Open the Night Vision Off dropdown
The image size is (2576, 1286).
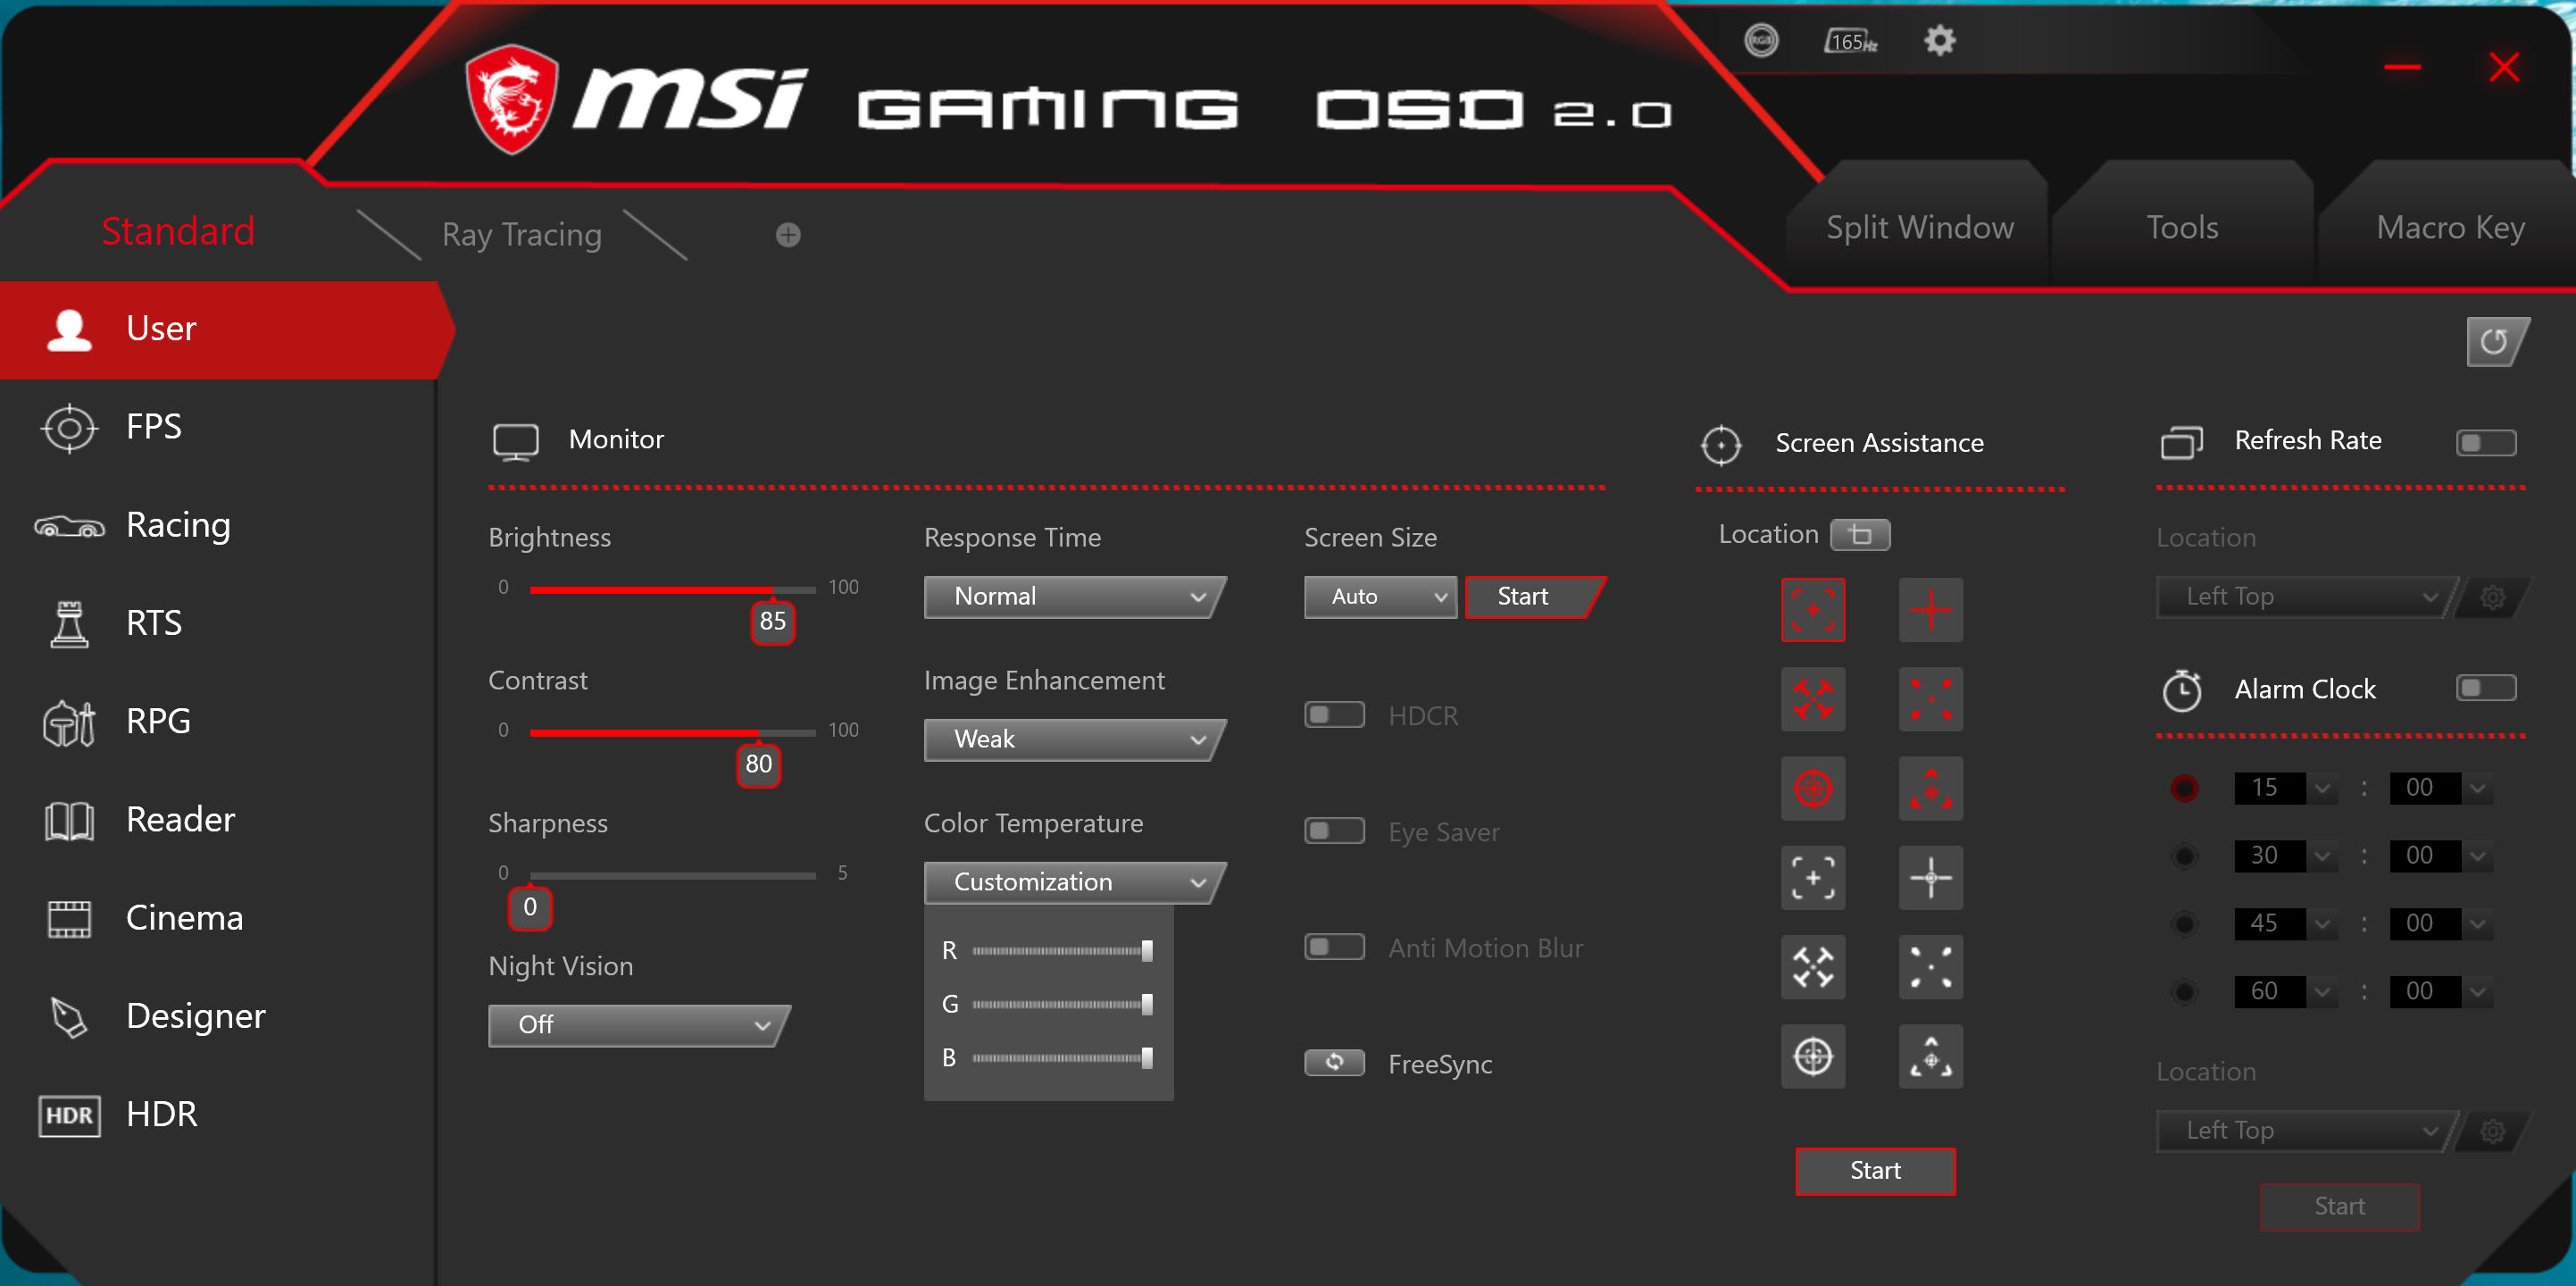pos(638,1026)
